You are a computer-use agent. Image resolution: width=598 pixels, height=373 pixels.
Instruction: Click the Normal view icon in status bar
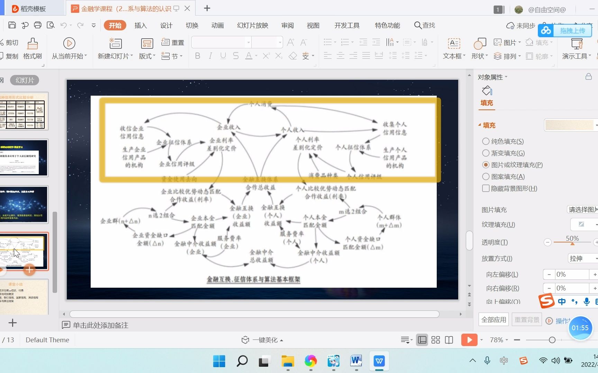tap(422, 340)
